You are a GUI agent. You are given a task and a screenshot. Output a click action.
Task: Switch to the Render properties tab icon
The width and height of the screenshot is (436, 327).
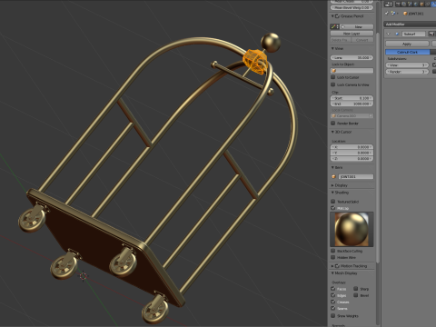click(x=397, y=4)
